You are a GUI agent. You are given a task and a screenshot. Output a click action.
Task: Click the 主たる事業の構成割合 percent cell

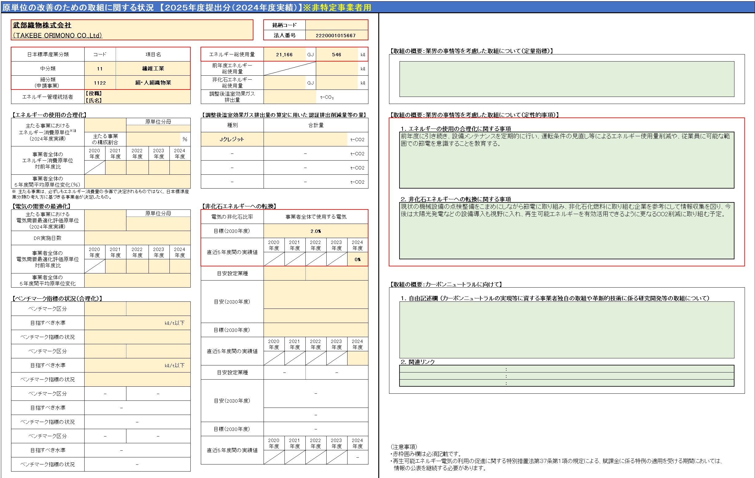154,139
